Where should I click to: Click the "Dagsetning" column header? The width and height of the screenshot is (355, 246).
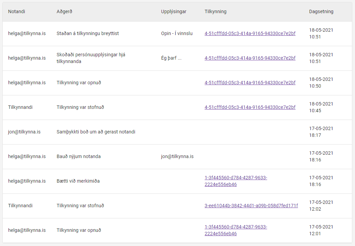coord(321,11)
